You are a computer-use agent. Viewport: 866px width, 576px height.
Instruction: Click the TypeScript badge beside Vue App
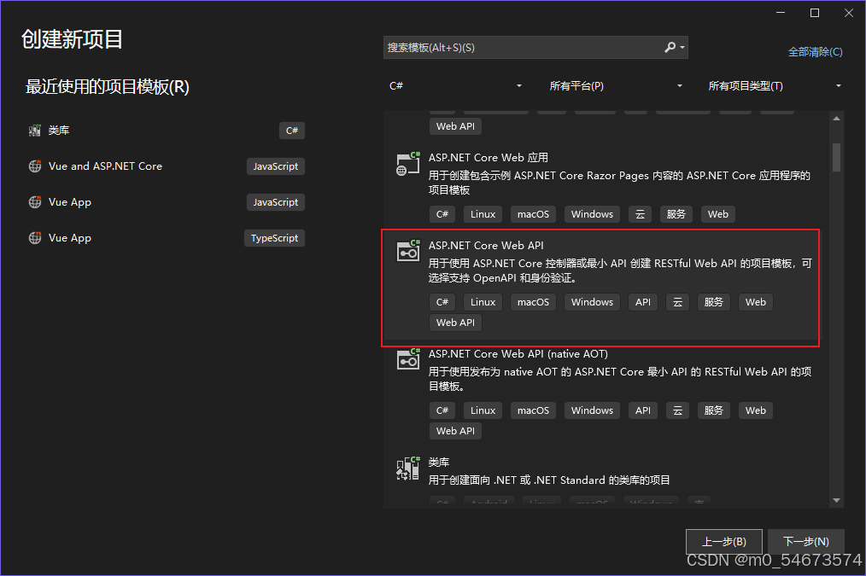tap(274, 238)
